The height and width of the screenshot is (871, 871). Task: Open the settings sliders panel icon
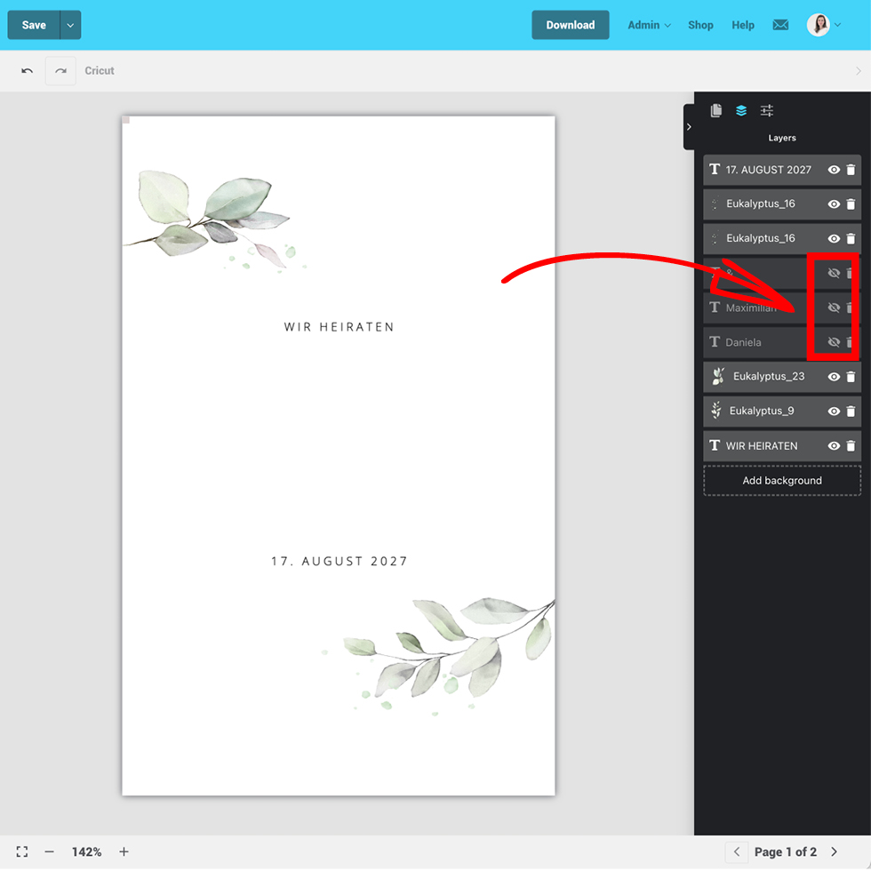767,111
